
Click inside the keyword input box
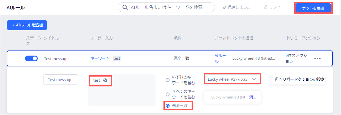[122, 90]
